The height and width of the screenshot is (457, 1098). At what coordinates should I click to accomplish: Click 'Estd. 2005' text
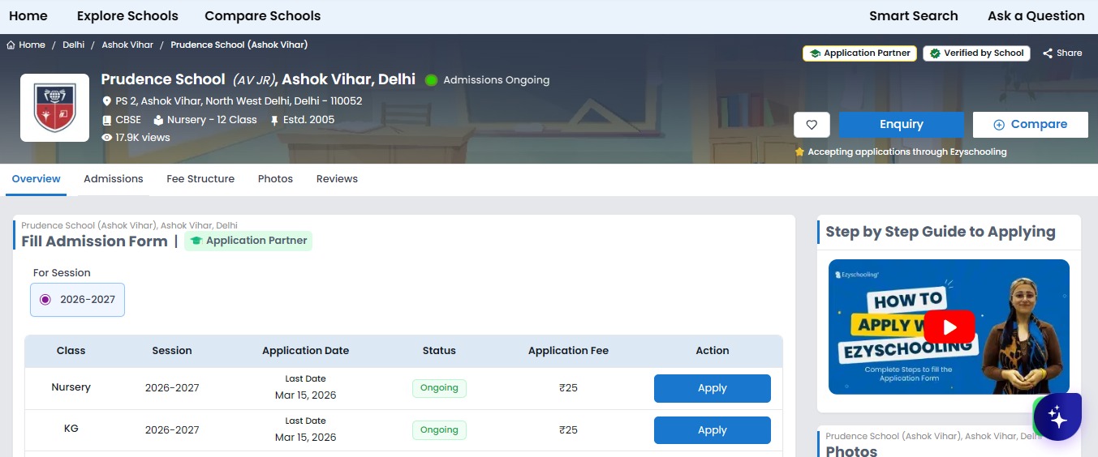point(308,120)
